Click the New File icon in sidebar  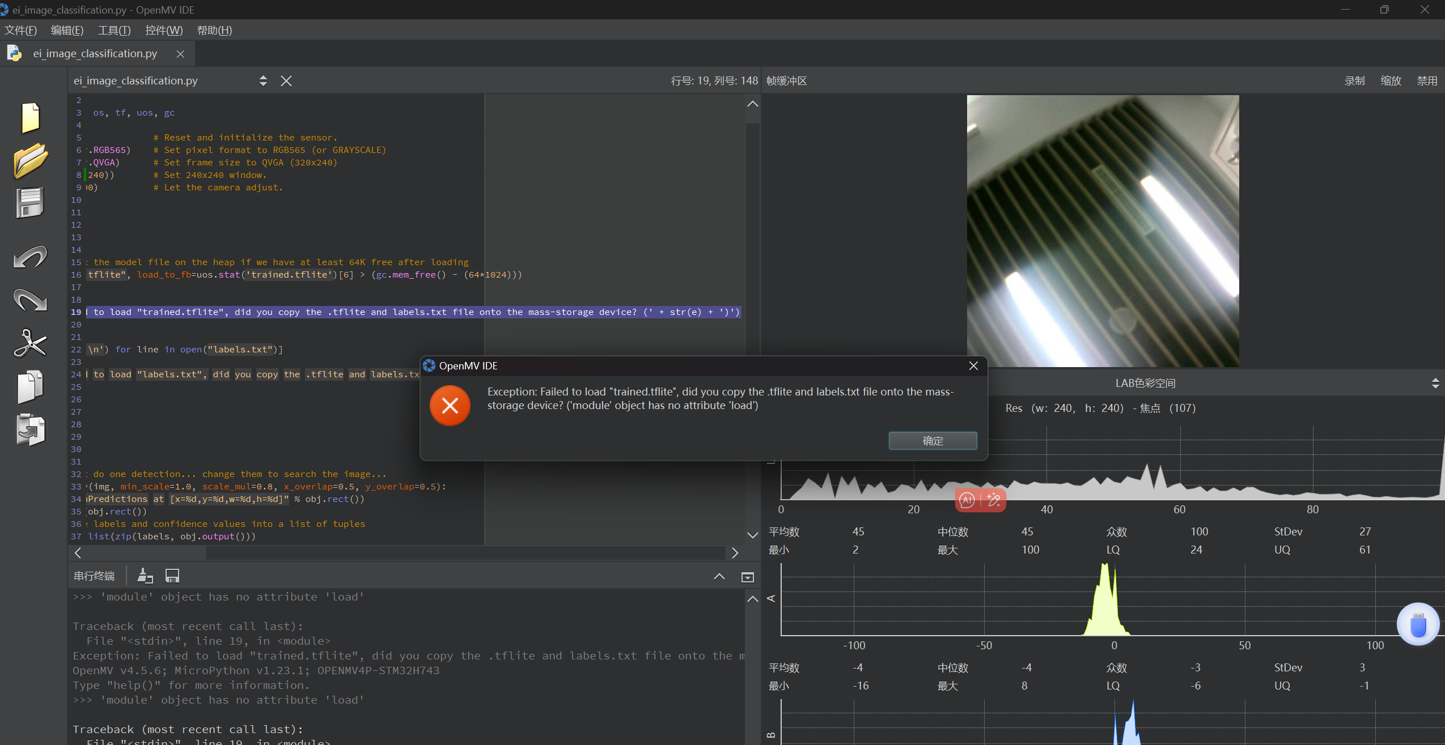(x=30, y=118)
